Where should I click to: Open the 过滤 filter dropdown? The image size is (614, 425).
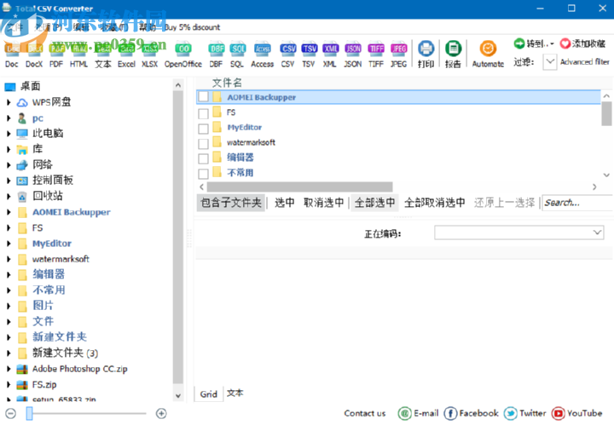pyautogui.click(x=550, y=62)
